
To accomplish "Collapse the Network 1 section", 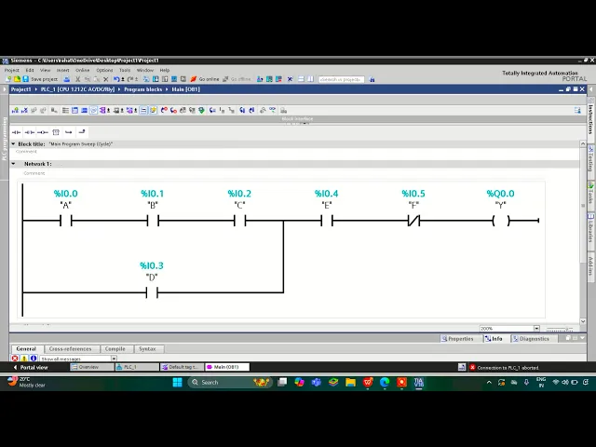I will coord(13,164).
